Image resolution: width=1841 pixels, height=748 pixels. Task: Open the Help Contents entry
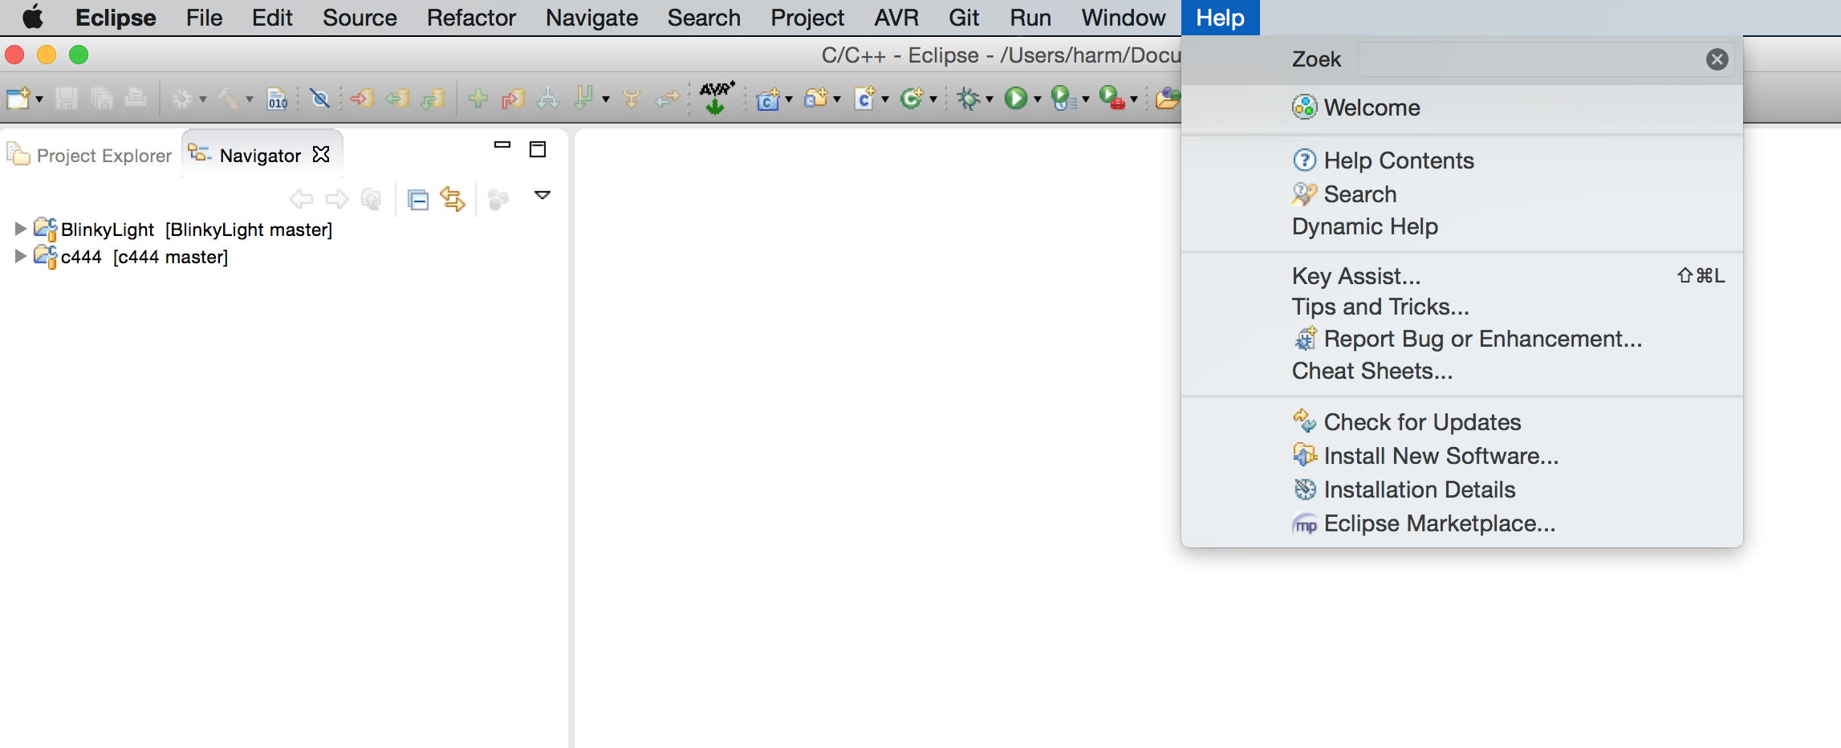point(1398,161)
